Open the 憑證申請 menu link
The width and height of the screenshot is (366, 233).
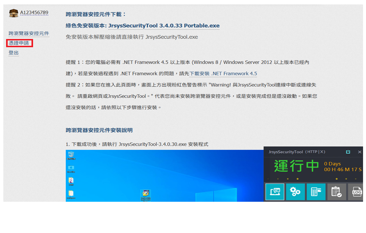pyautogui.click(x=19, y=43)
